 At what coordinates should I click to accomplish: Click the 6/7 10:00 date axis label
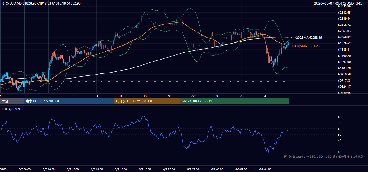[48, 169]
